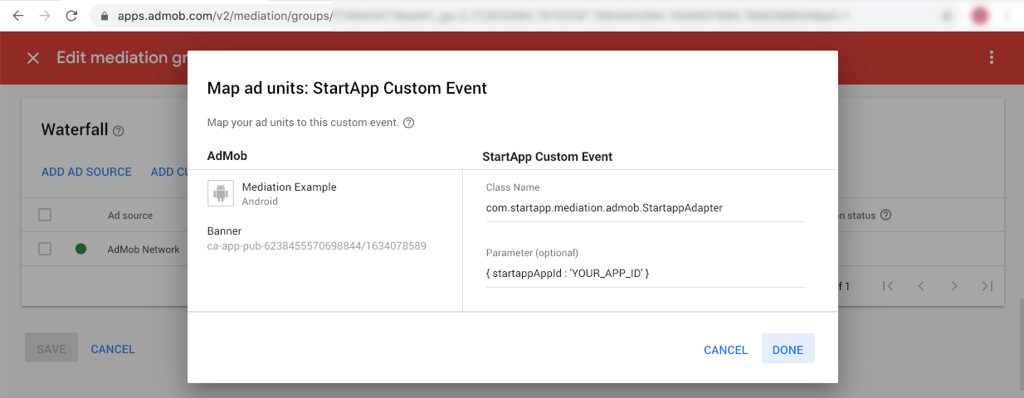The image size is (1024, 398).
Task: Click CANCEL in the Map ad units dialog
Action: coord(726,350)
